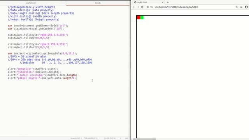Click the red square on the canvas

(x=139, y=17)
